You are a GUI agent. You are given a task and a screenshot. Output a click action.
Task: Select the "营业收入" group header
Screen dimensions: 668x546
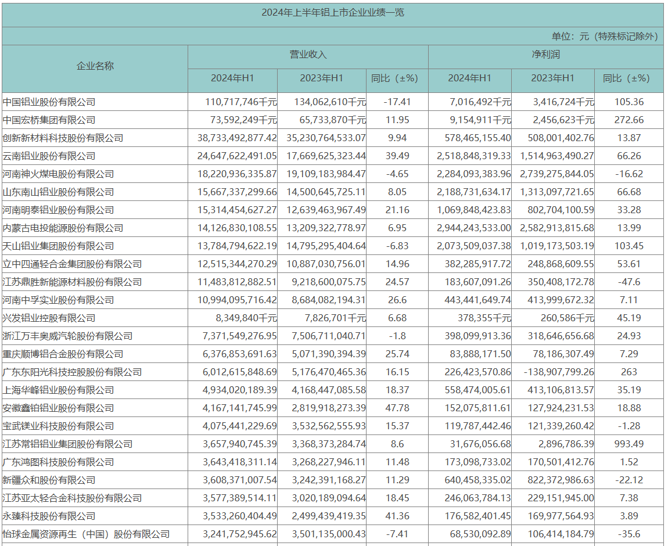(308, 55)
